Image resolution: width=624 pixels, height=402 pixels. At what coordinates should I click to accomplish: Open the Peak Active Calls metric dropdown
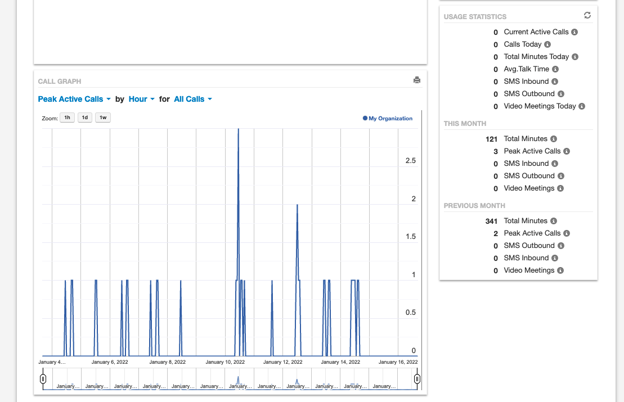coord(74,99)
